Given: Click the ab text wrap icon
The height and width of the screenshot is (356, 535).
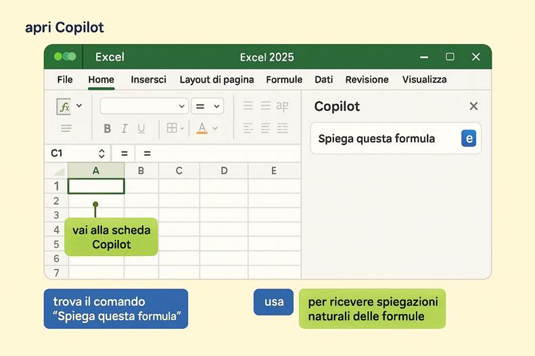Looking at the screenshot, I should [282, 106].
